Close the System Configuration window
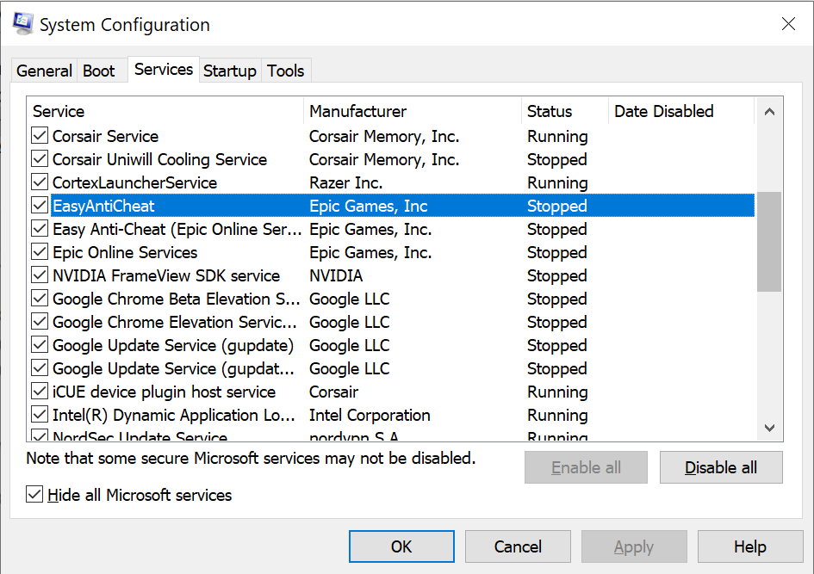The width and height of the screenshot is (814, 574). (787, 24)
